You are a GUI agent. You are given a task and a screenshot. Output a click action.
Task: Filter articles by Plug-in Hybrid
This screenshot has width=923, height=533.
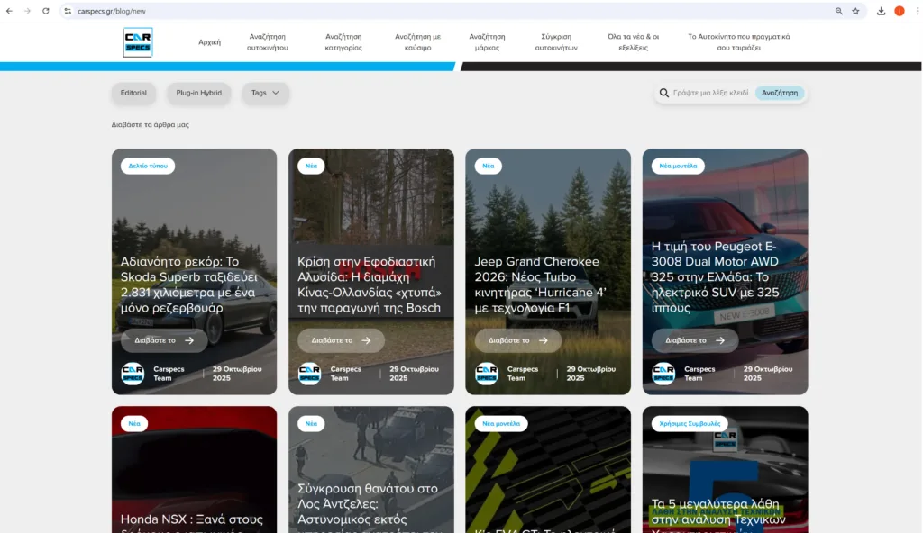coord(198,93)
